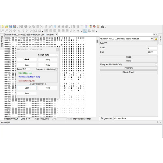Click the scissors cut icon
The height and width of the screenshot is (163, 163).
30,26
